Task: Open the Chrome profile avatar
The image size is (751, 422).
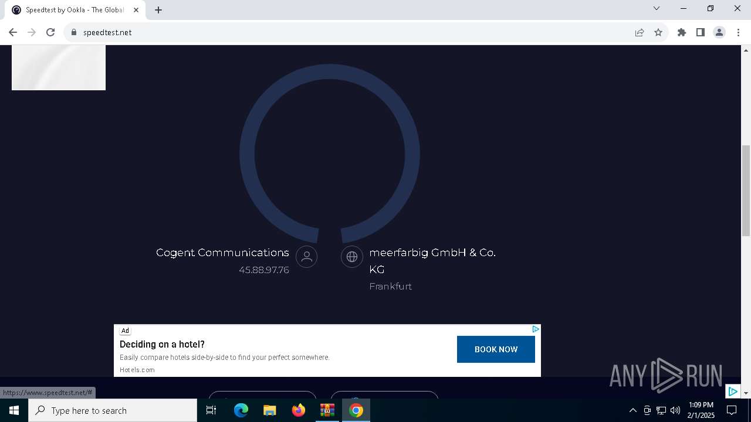Action: (x=719, y=32)
